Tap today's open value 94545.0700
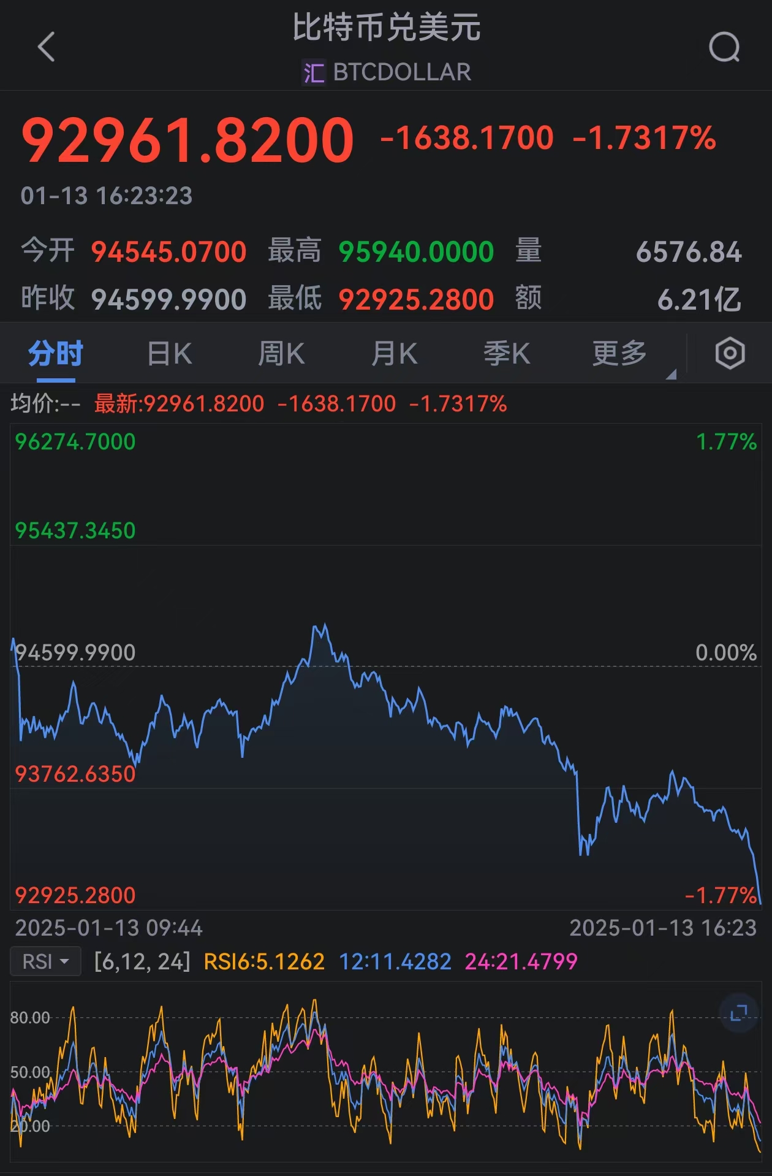Viewport: 772px width, 1176px height. [168, 252]
